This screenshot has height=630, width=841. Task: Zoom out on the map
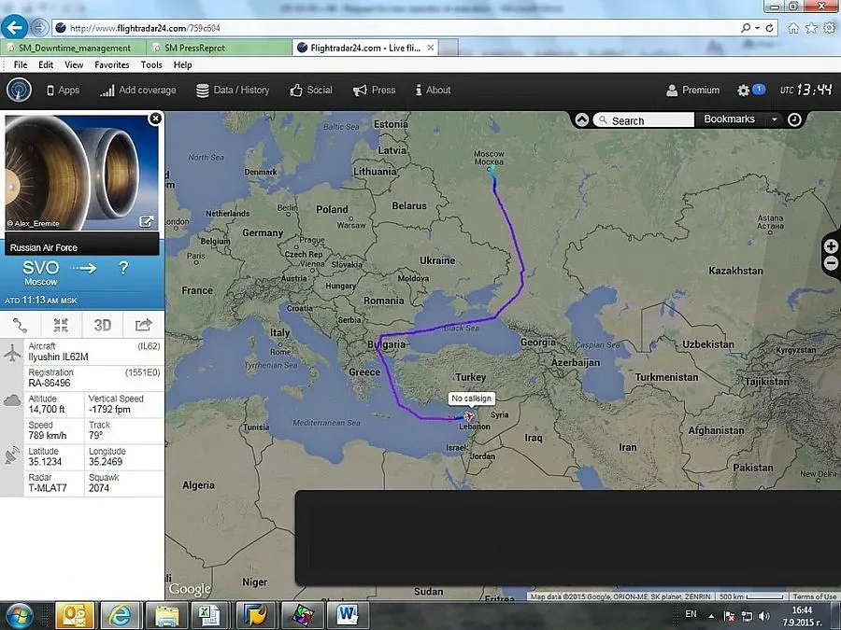[831, 263]
